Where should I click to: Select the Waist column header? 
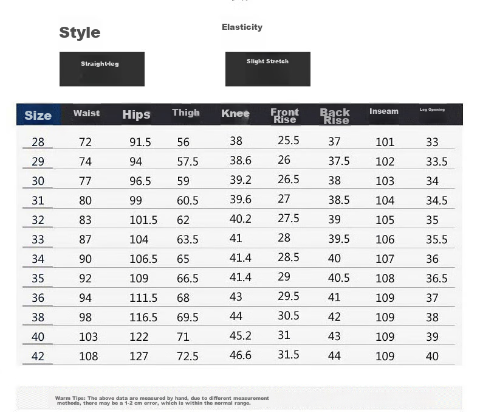pyautogui.click(x=87, y=113)
